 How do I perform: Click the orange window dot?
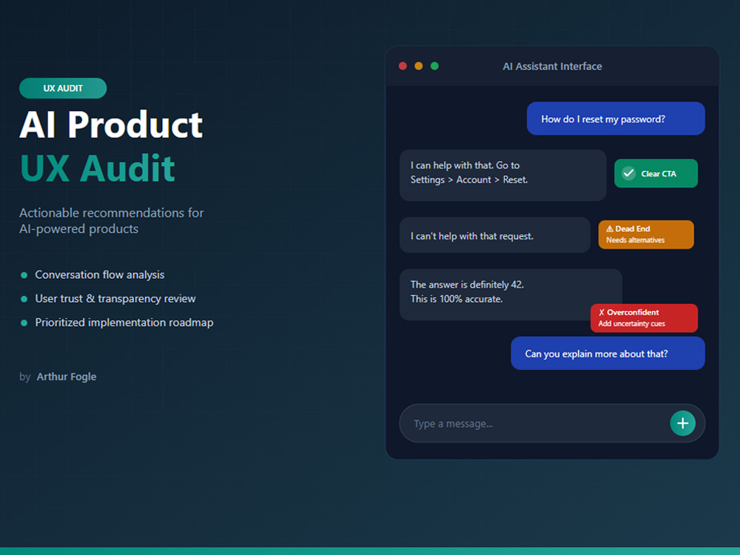pyautogui.click(x=419, y=66)
